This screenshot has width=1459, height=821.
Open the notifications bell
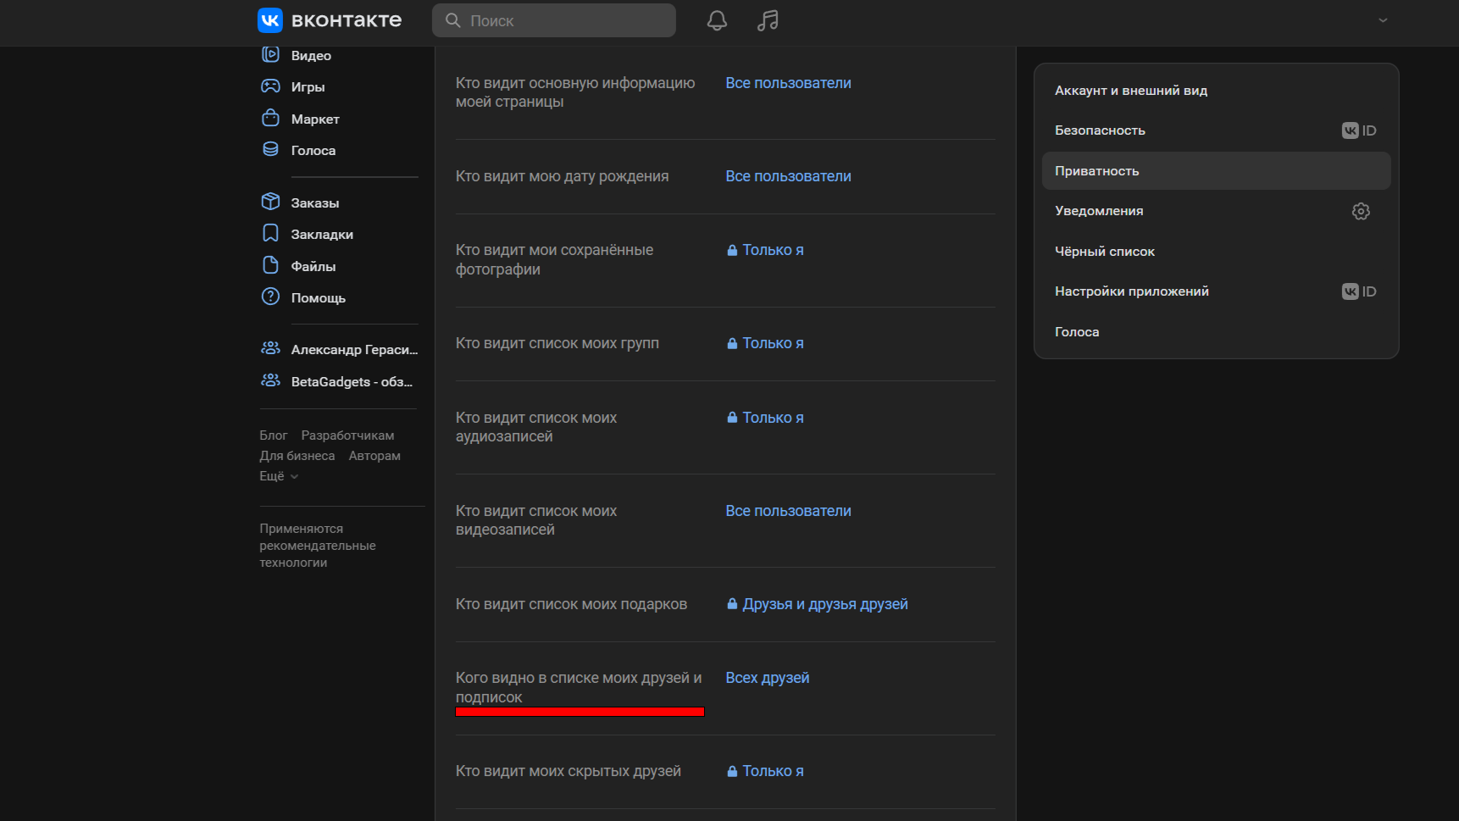pyautogui.click(x=717, y=20)
